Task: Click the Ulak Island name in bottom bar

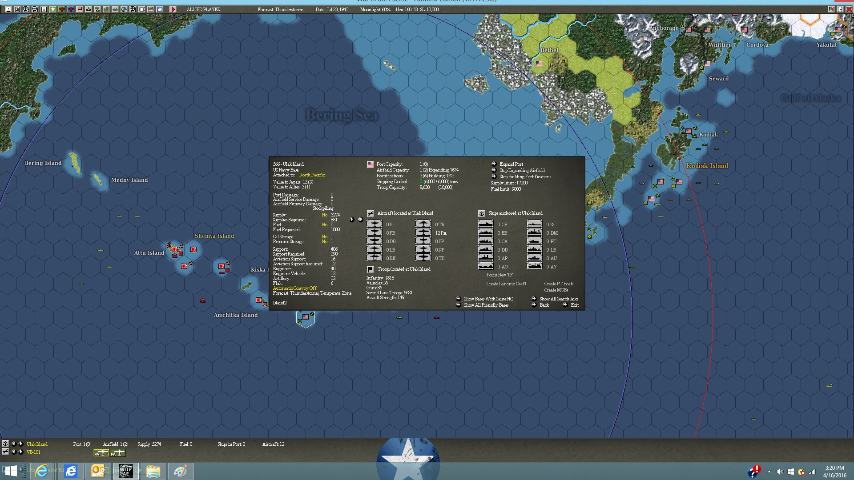Action: [x=37, y=444]
